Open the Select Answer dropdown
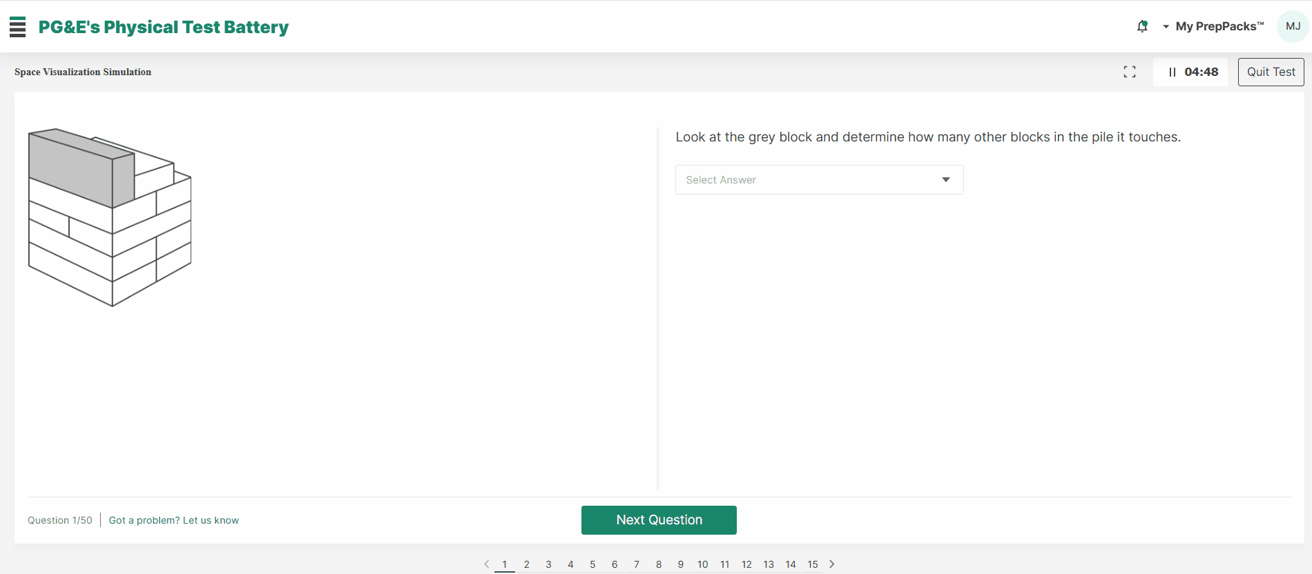The width and height of the screenshot is (1312, 574). click(819, 179)
